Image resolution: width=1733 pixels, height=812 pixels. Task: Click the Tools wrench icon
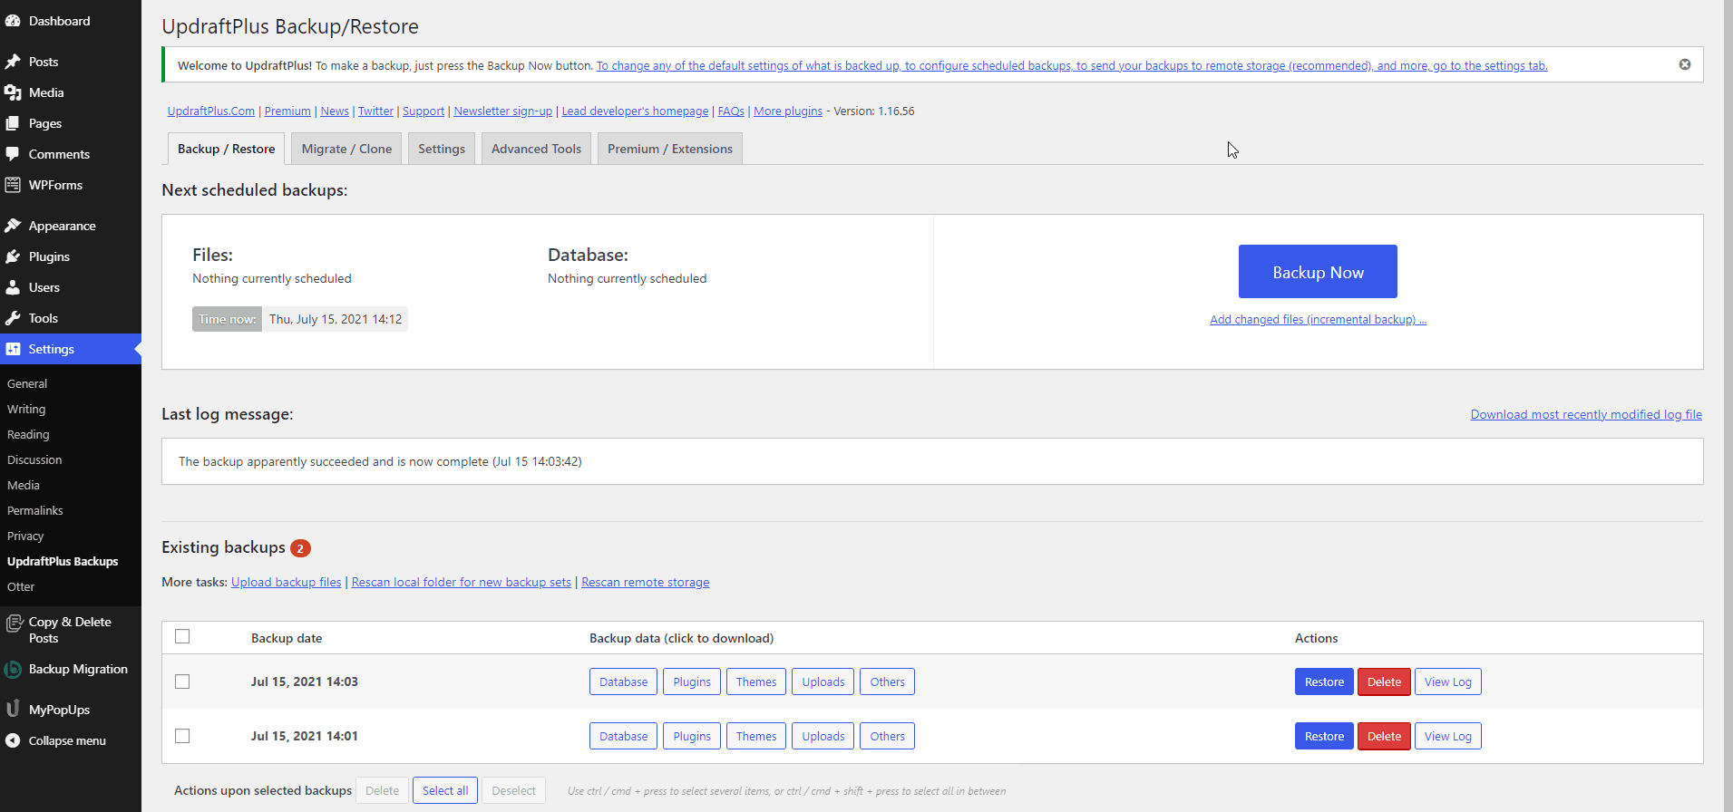13,318
